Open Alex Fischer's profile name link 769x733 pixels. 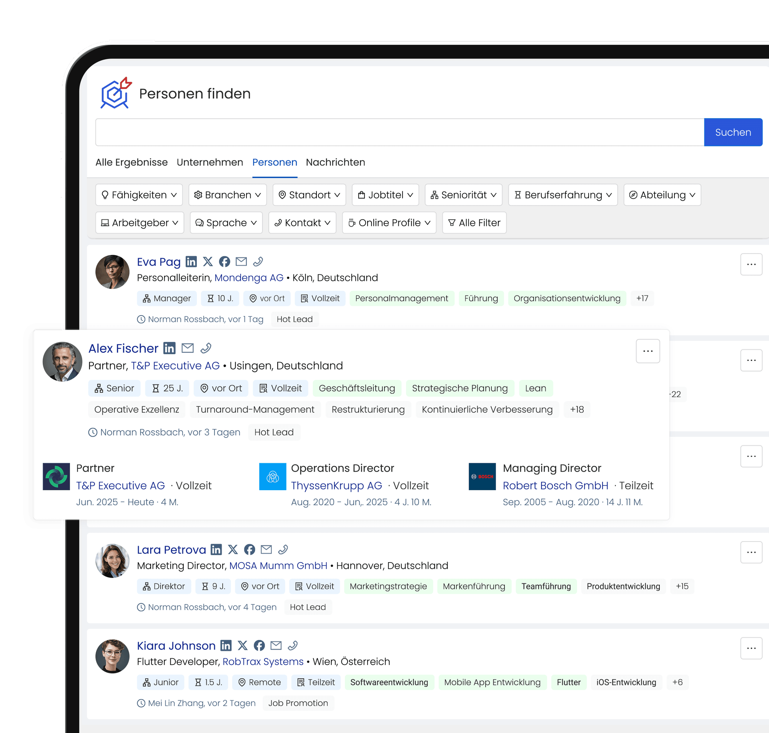tap(123, 348)
